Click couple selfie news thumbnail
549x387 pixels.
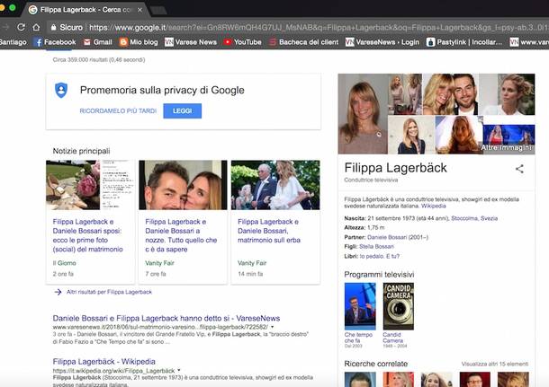pos(183,185)
